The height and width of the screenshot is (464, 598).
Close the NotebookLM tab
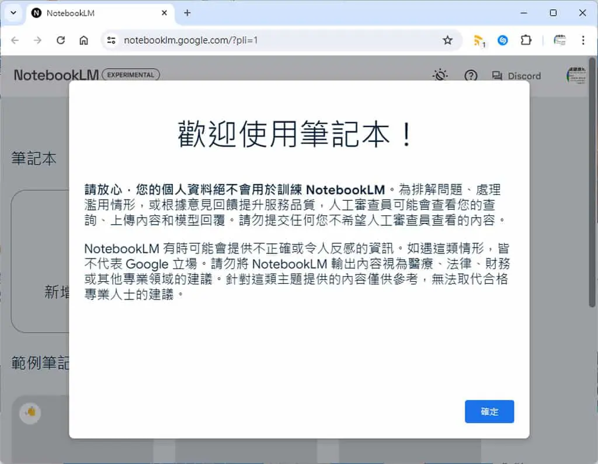point(164,13)
